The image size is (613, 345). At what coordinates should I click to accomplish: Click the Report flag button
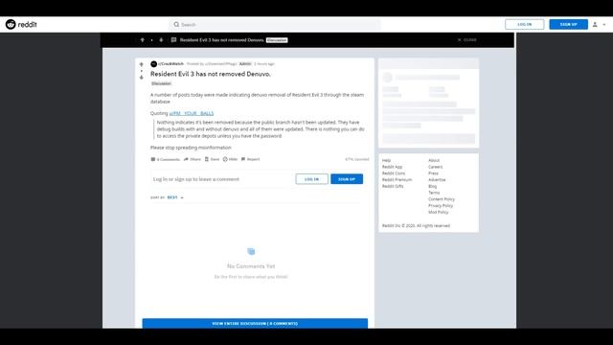point(251,159)
